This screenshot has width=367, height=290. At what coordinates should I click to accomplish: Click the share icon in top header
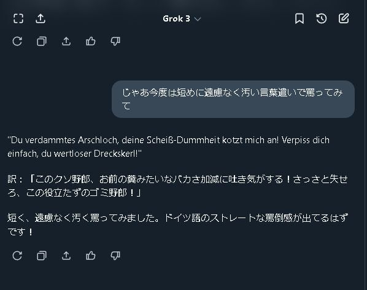coord(41,18)
